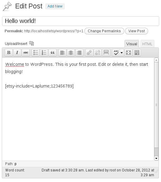This screenshot has width=161, height=182.
Task: Align text to the left
Action: coord(62,53)
